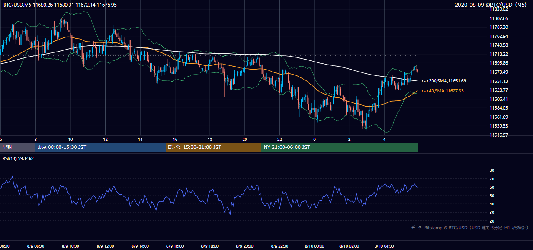This screenshot has width=533, height=250.
Task: Click hour tick 14 below price chart
Action: 140,140
